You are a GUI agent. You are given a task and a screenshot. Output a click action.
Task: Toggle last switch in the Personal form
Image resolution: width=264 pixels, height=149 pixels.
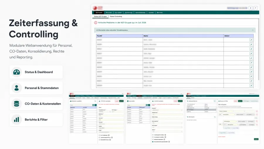click(99, 140)
